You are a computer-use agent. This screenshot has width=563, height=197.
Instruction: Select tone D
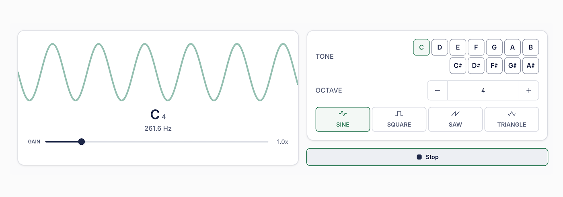pos(440,47)
